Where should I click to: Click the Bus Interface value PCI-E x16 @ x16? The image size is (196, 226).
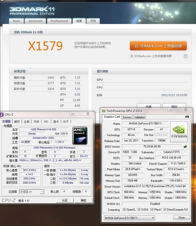click(x=171, y=158)
